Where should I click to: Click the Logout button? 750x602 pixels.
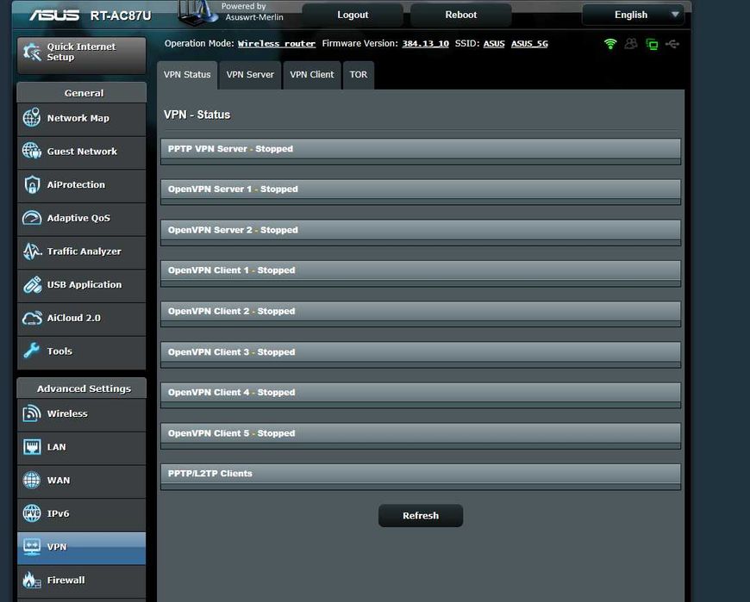[x=353, y=15]
